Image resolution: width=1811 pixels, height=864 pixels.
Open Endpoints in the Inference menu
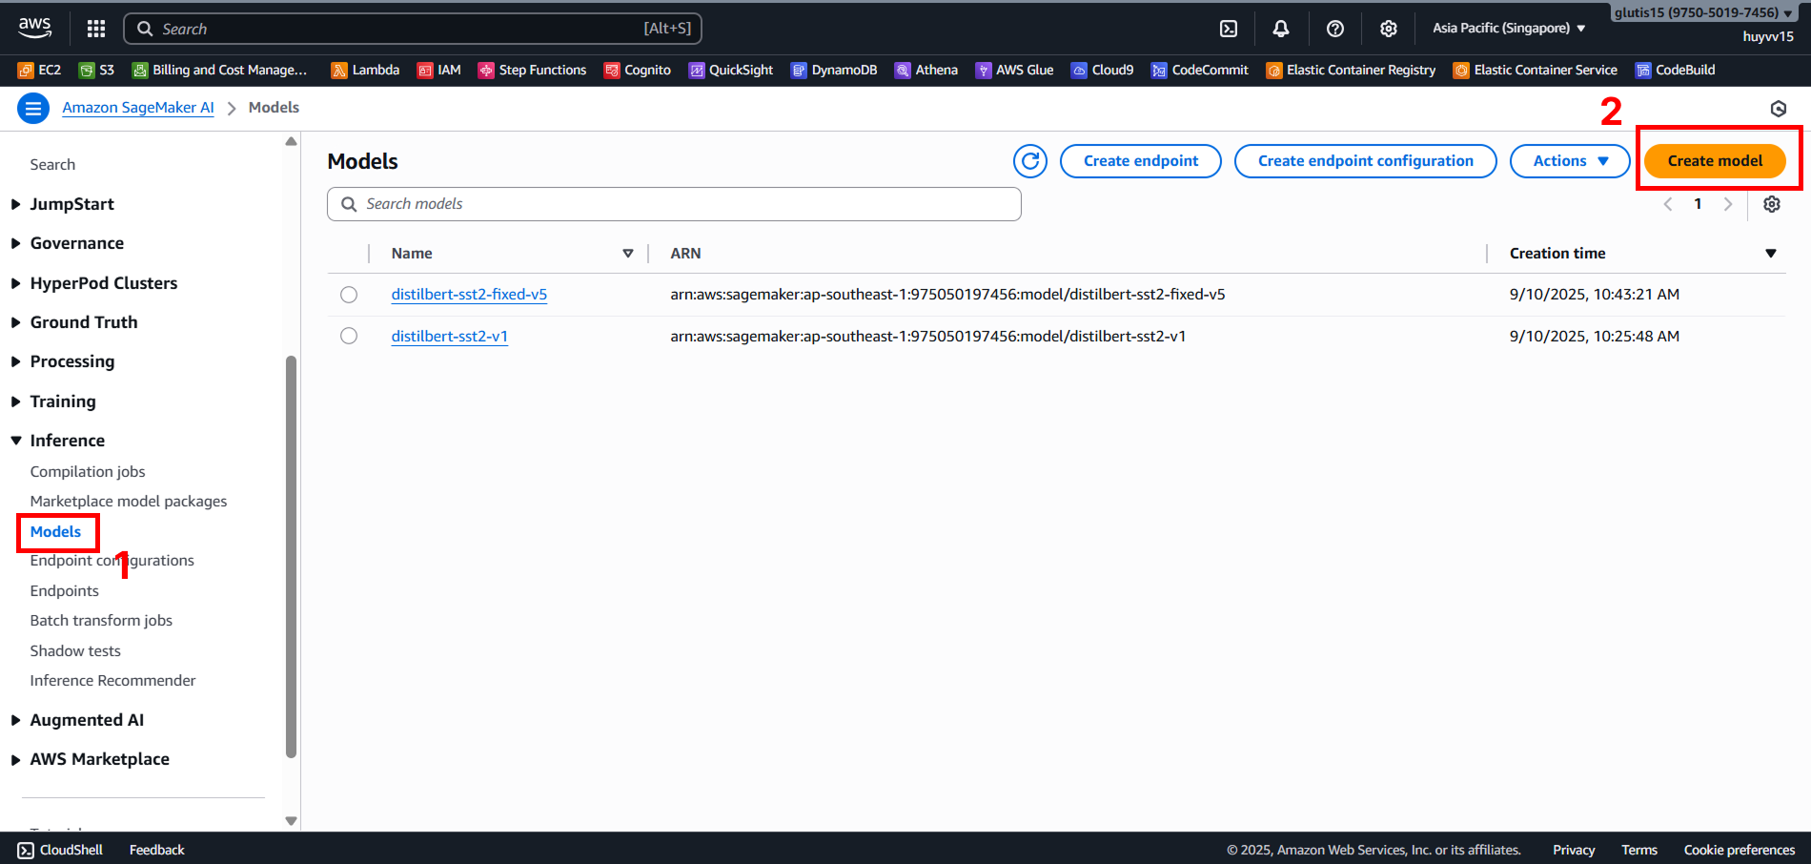pyautogui.click(x=64, y=590)
